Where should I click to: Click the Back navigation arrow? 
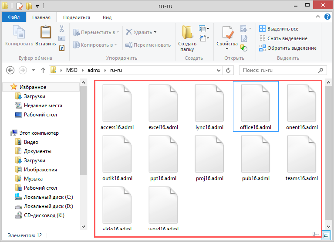[10, 70]
